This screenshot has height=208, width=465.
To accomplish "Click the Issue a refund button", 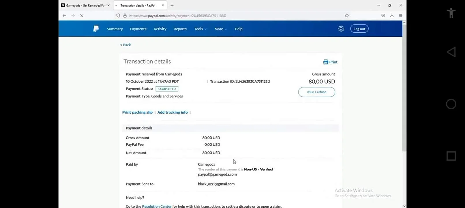I will click(316, 92).
